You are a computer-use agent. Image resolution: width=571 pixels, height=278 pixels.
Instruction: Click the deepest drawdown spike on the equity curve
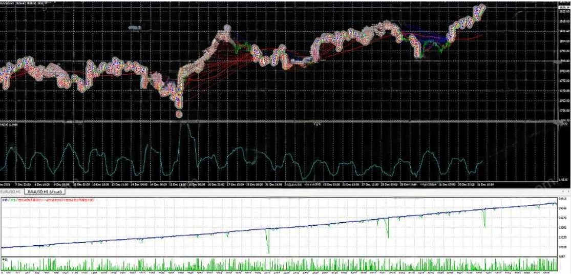coord(268,241)
